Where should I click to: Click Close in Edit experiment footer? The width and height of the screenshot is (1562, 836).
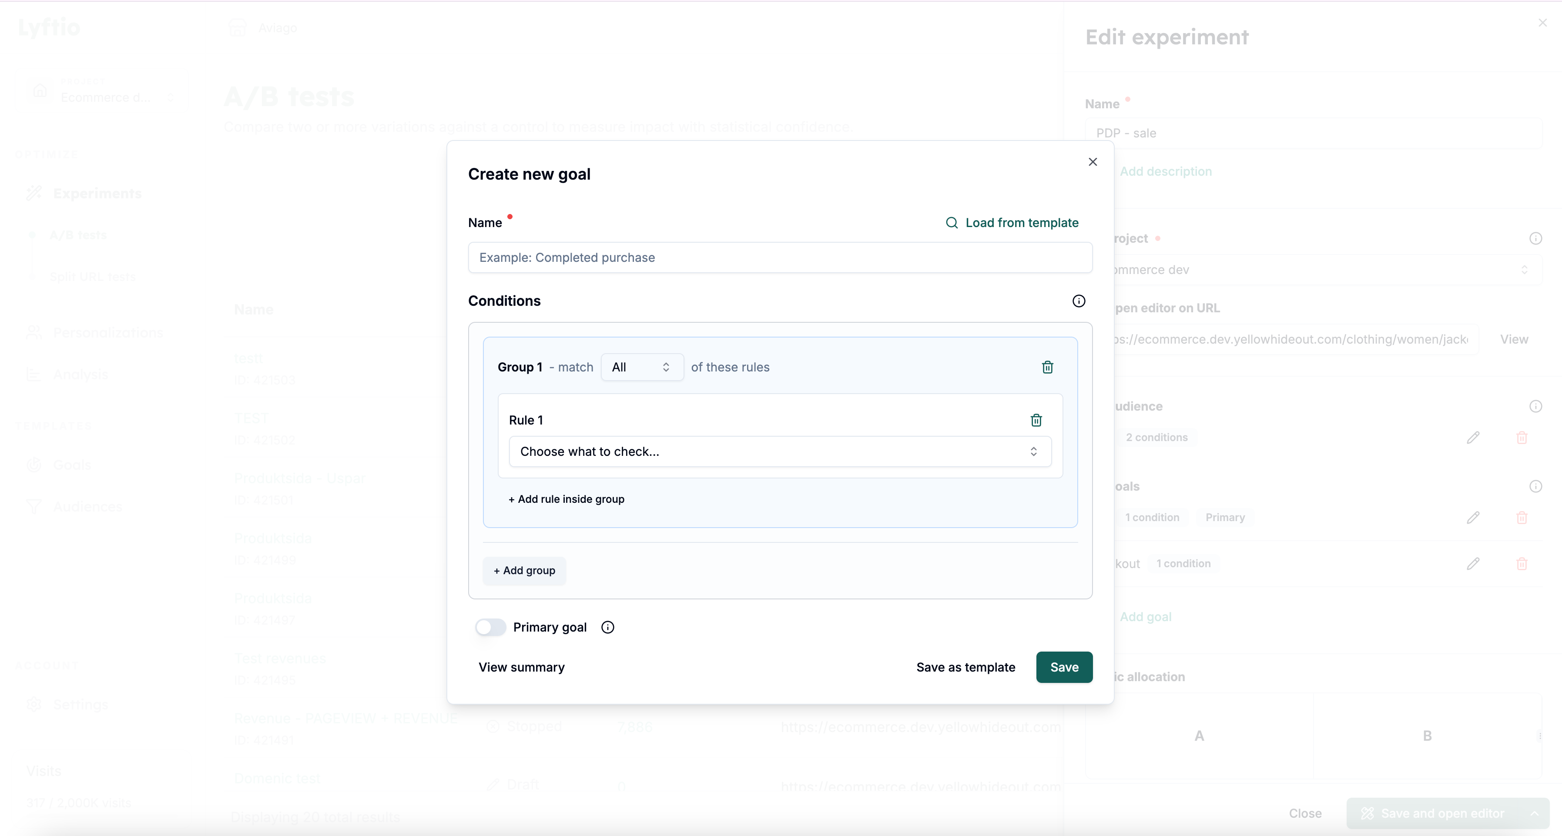point(1305,813)
